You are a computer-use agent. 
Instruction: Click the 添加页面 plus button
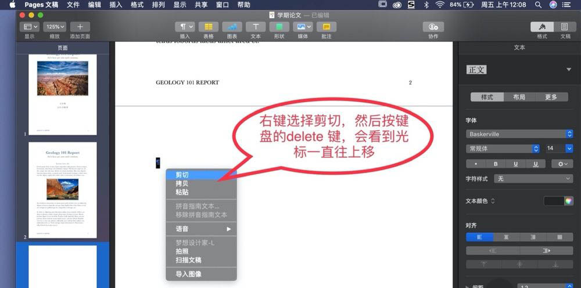tap(80, 27)
